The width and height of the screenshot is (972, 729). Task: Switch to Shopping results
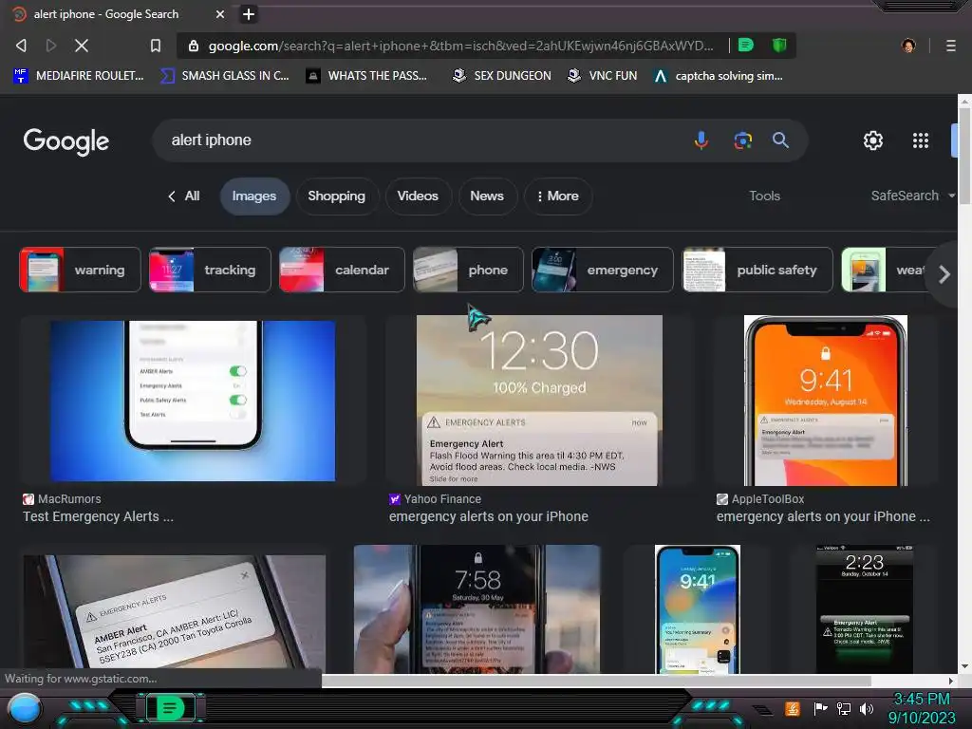337,196
